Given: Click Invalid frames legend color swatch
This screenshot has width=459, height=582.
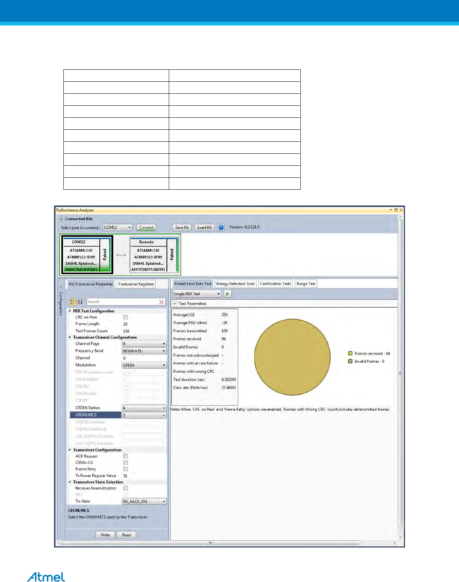Looking at the screenshot, I should 350,361.
